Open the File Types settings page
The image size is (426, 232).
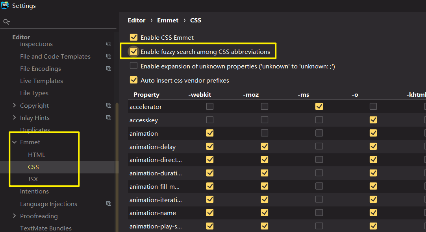[x=34, y=93]
